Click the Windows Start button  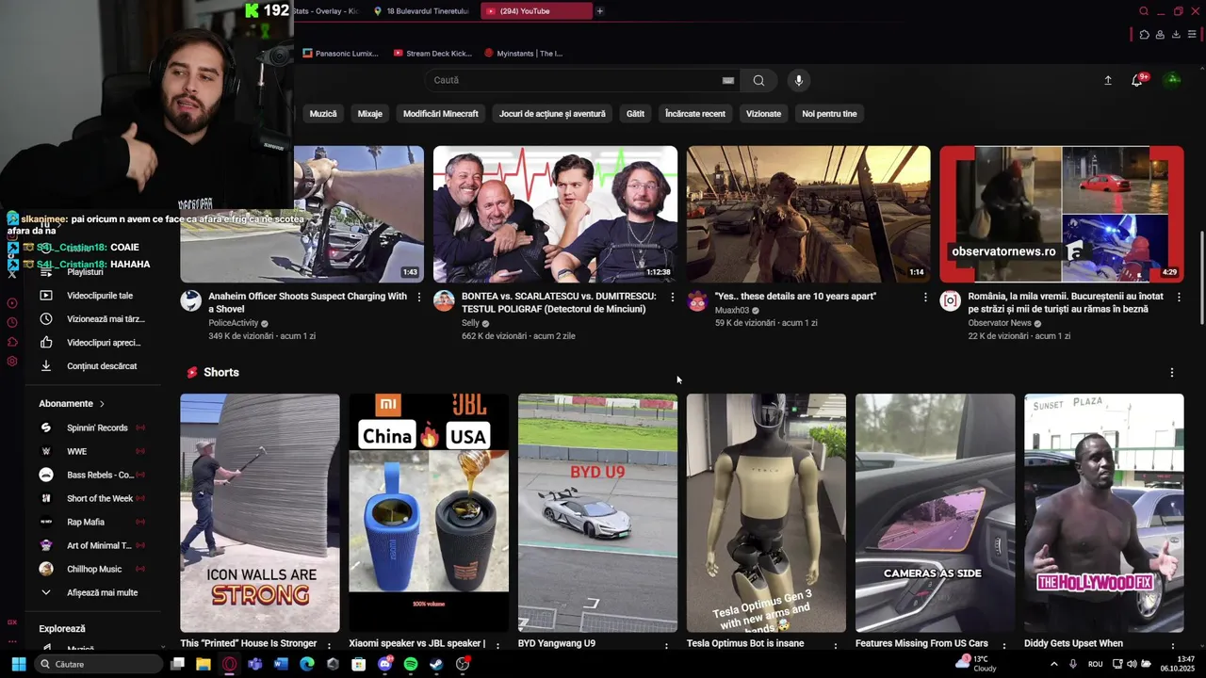pos(18,664)
